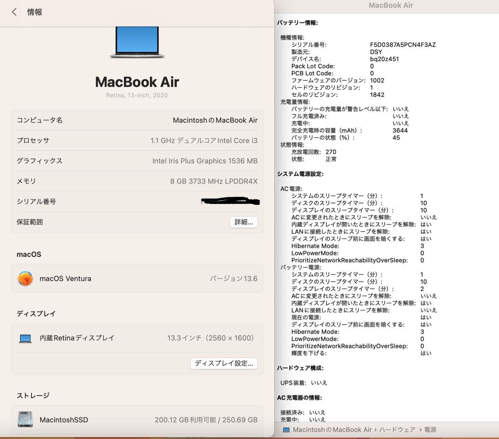This screenshot has height=439, width=499.
Task: Click the 情報 header title
Action: 35,12
